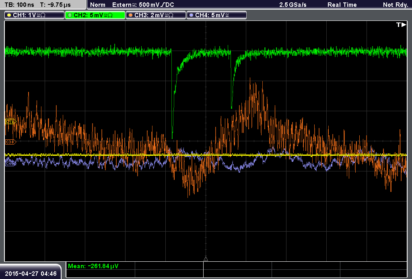This screenshot has width=412, height=279.
Task: Click the orange CH3 color dot
Action: (131, 15)
